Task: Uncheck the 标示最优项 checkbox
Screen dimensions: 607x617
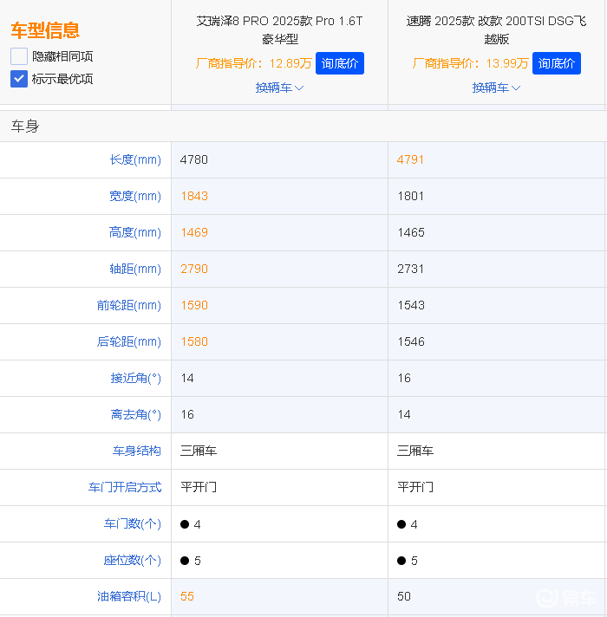Action: click(x=19, y=79)
